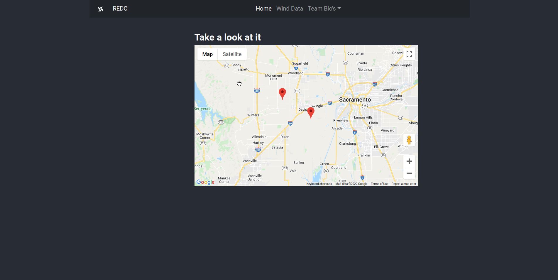Image resolution: width=558 pixels, height=280 pixels.
Task: Toggle fullscreen map view
Action: [x=409, y=54]
